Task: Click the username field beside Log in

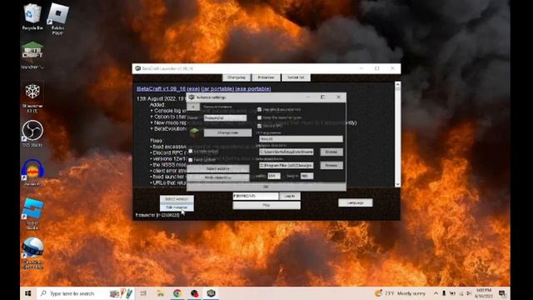Action: [x=256, y=196]
